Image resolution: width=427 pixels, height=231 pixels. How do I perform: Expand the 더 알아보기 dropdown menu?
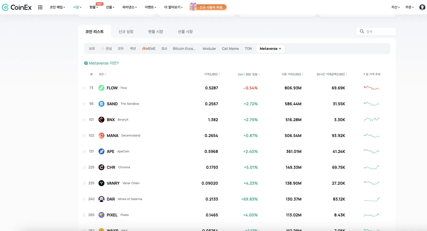point(173,7)
